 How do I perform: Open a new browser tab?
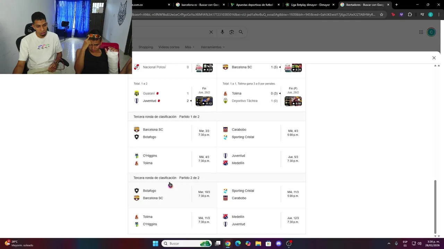pyautogui.click(x=396, y=5)
